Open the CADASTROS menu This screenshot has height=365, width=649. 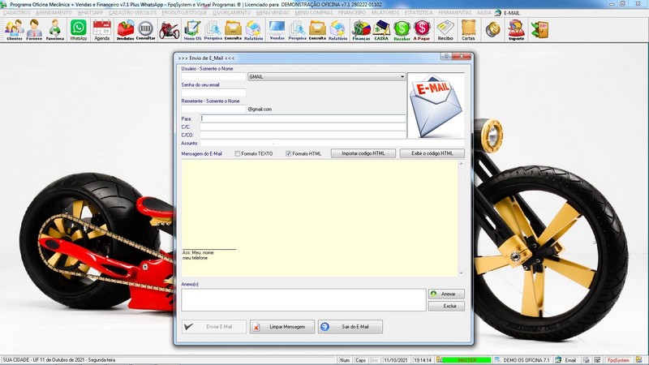click(x=16, y=13)
